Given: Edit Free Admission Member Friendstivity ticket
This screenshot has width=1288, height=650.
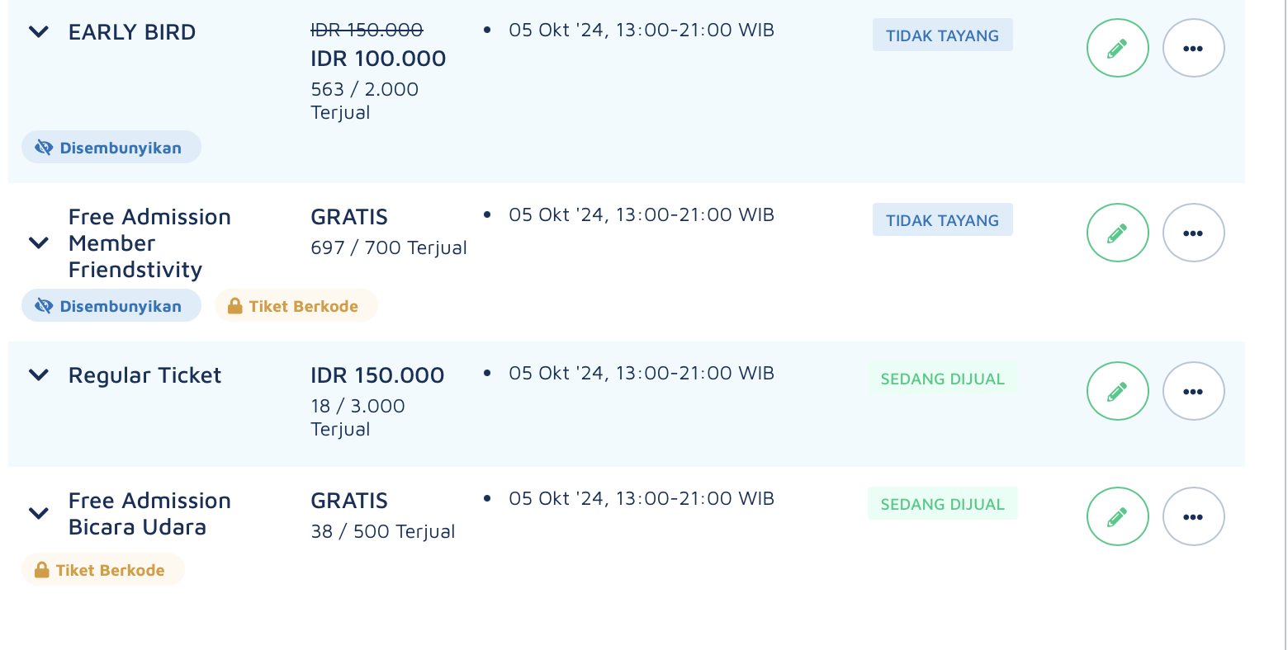Looking at the screenshot, I should (x=1117, y=233).
